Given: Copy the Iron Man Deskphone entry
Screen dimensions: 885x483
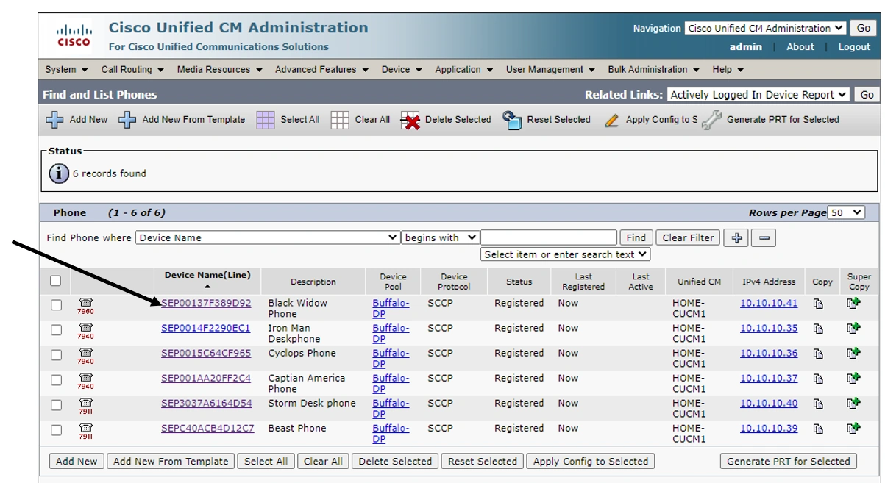Looking at the screenshot, I should pyautogui.click(x=818, y=329).
